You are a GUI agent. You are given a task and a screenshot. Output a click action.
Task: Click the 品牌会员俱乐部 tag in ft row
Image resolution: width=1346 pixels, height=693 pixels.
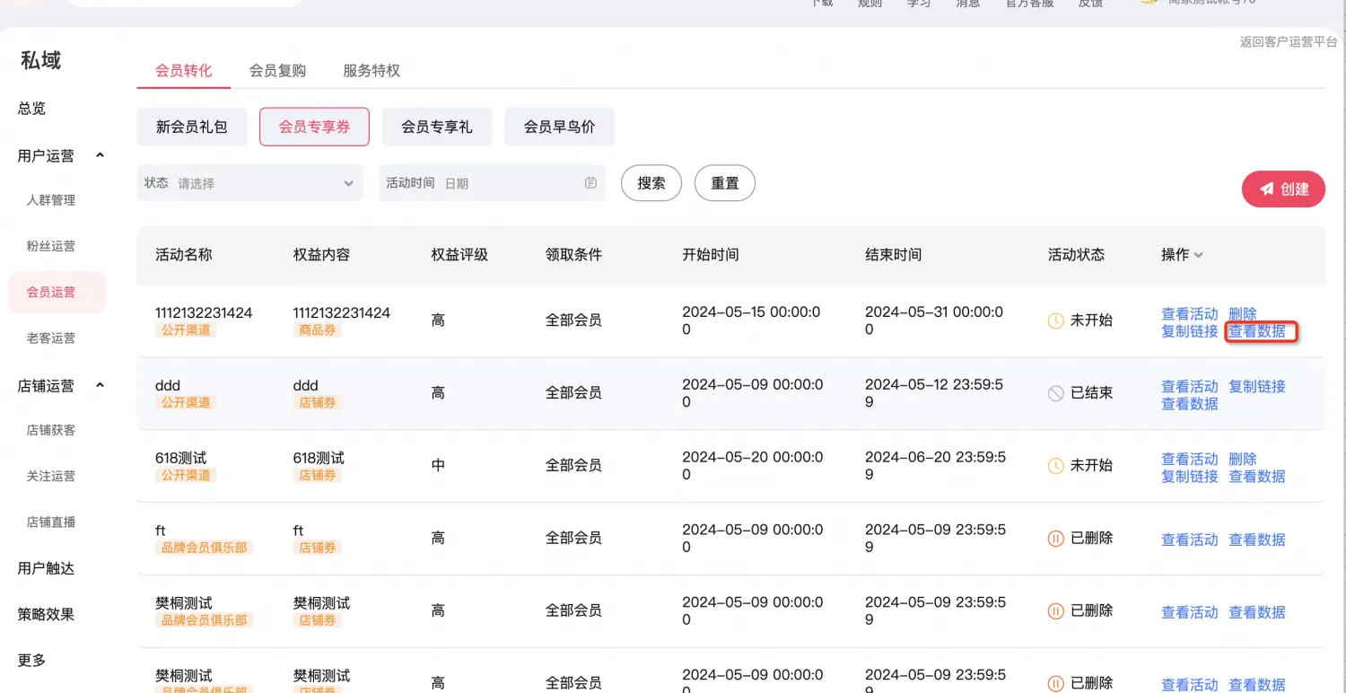coord(204,548)
